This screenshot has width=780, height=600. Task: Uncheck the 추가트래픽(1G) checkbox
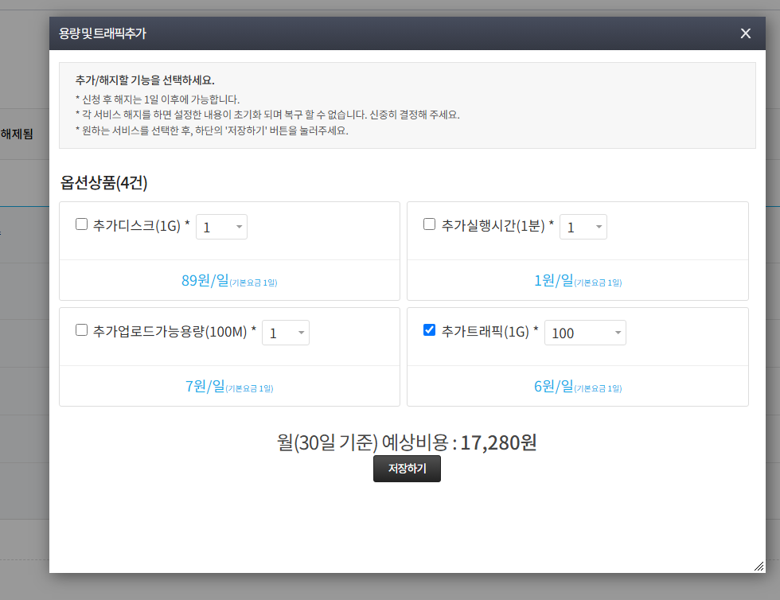tap(430, 330)
